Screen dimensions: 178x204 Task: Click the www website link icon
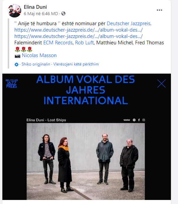coord(127,120)
